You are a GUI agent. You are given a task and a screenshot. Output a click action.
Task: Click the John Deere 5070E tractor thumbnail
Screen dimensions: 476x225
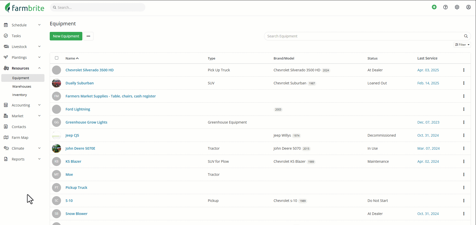click(56, 148)
